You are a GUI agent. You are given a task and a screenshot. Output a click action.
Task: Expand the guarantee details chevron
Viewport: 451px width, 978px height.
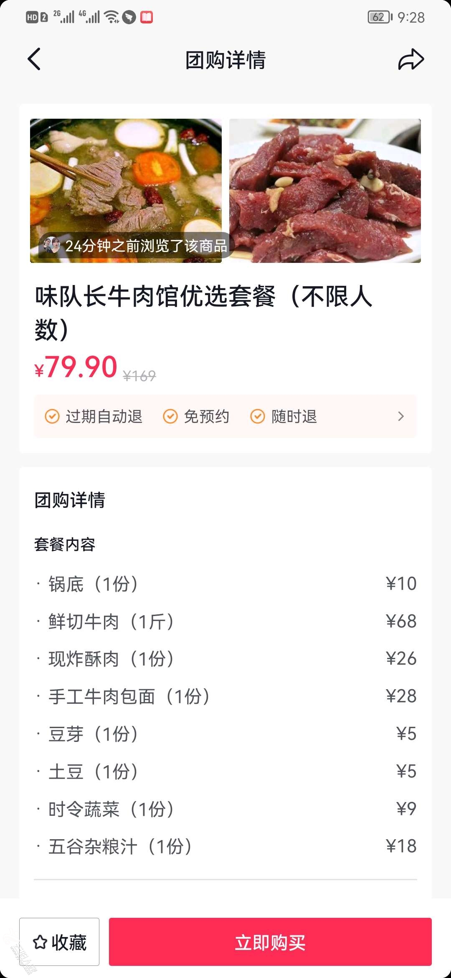tap(401, 416)
